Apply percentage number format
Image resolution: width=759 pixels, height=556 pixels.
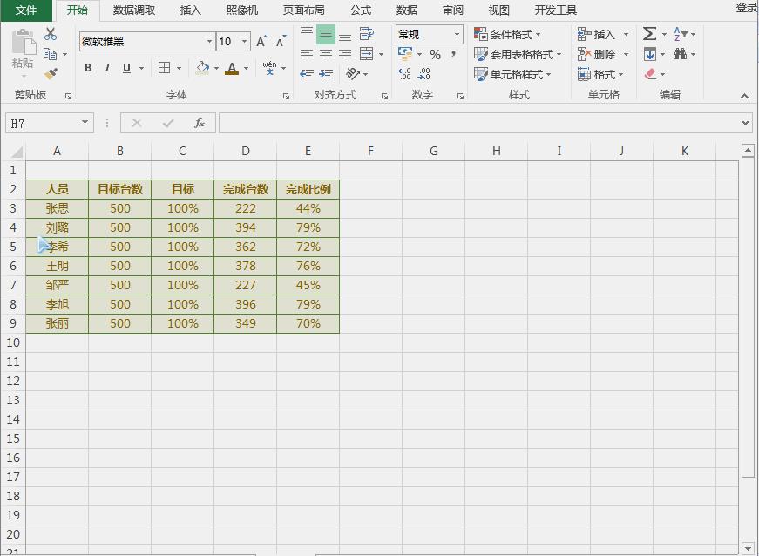[434, 55]
